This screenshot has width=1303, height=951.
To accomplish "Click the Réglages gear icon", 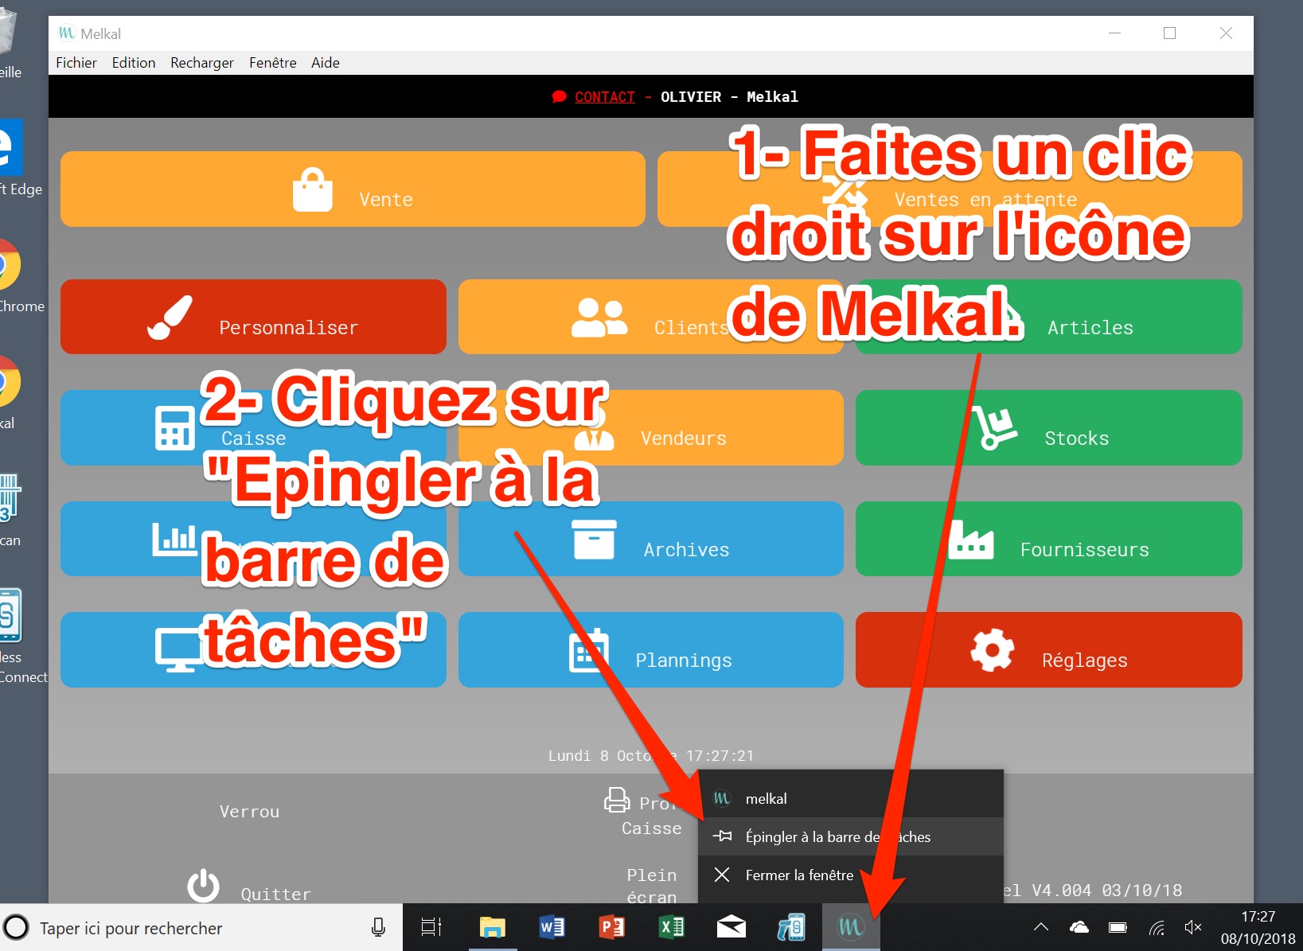I will (992, 650).
